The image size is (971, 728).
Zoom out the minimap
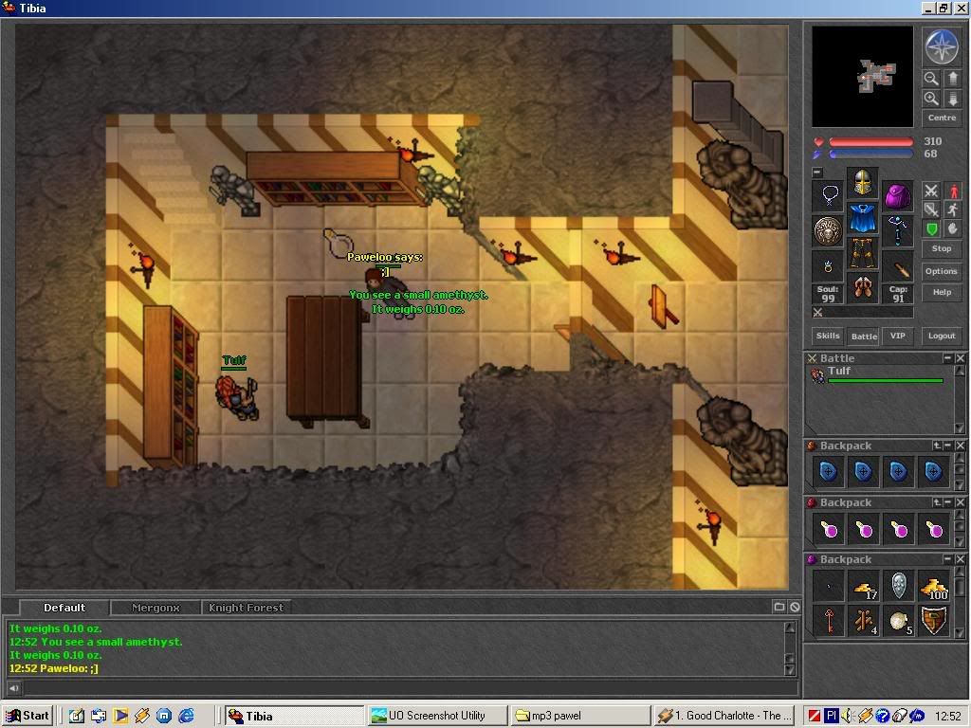(931, 79)
